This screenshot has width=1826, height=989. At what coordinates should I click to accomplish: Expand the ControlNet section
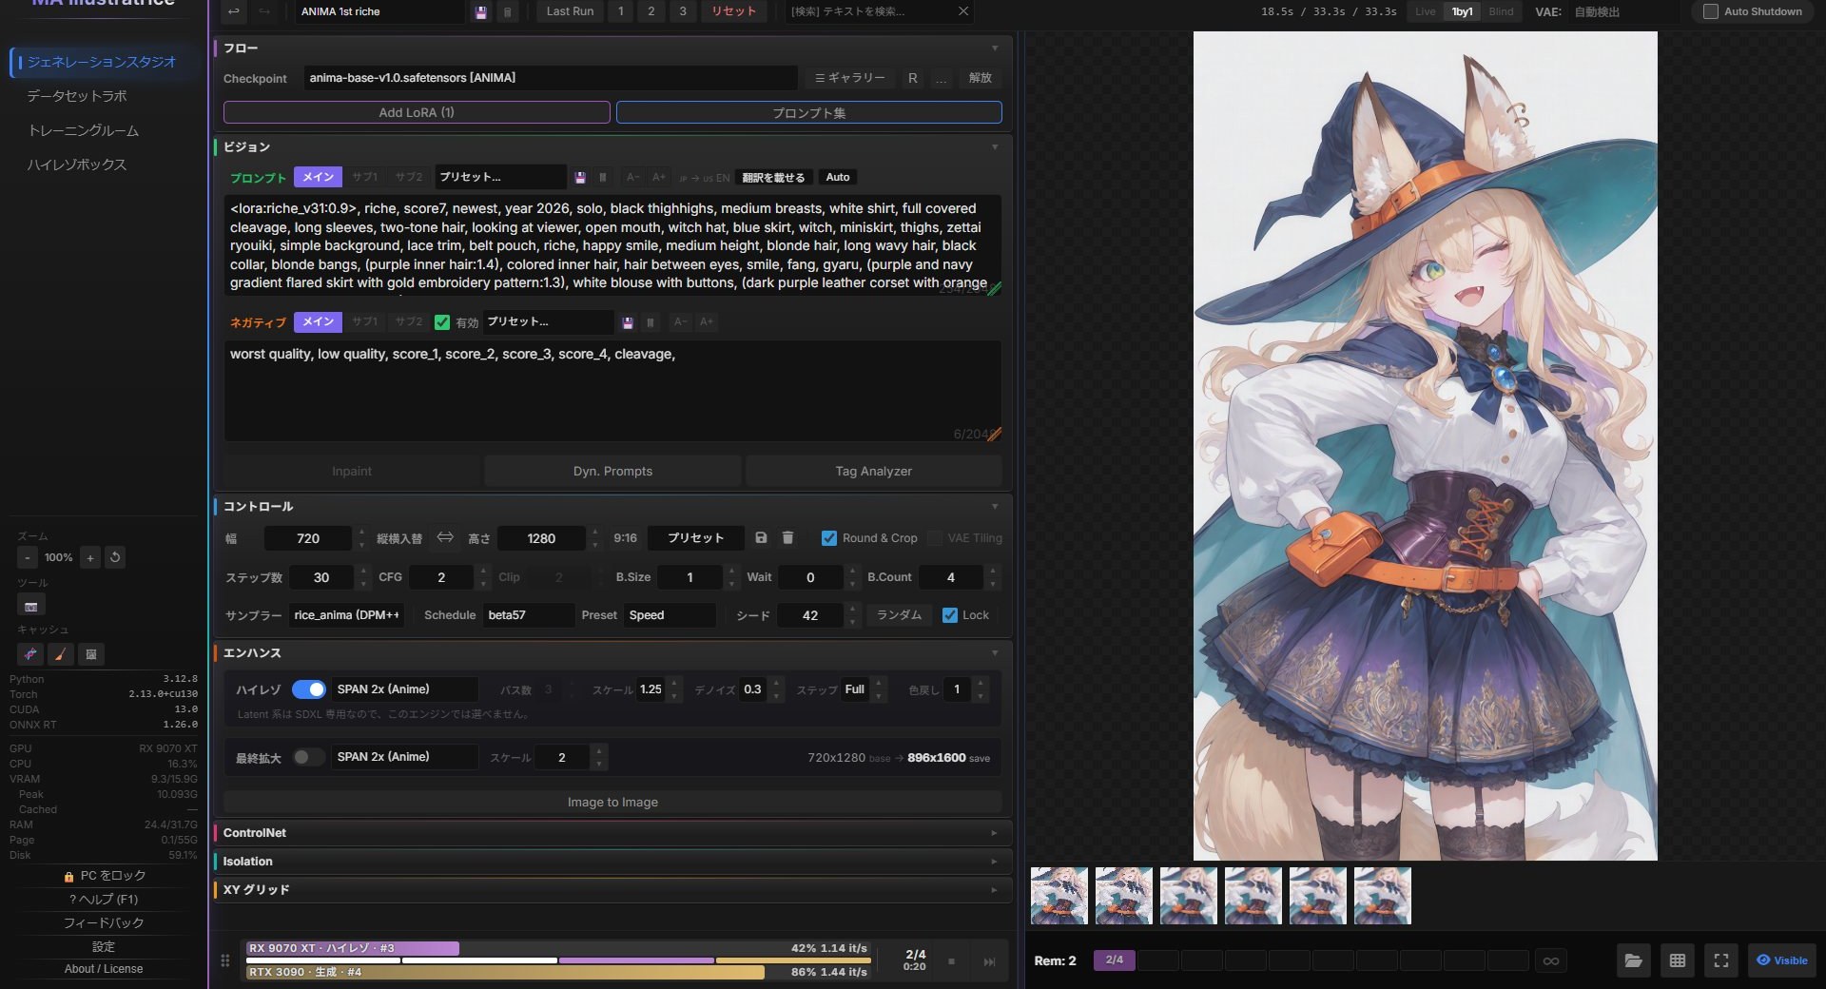click(612, 833)
